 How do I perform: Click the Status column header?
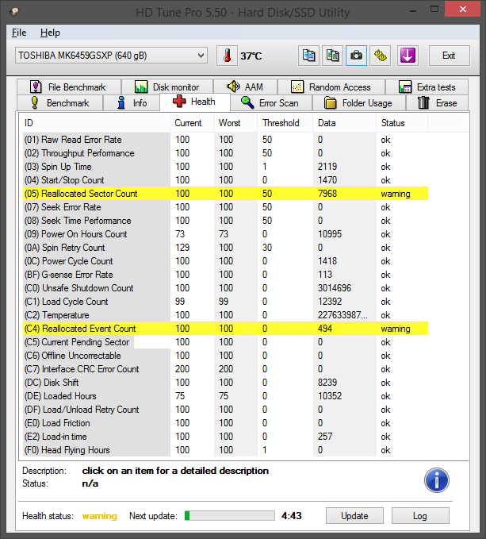click(402, 123)
